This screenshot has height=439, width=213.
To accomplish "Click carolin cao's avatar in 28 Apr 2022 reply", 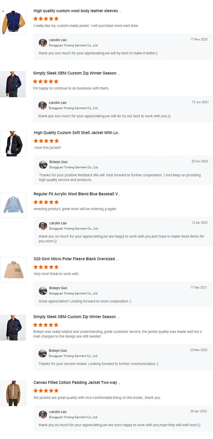I will pos(43,415).
